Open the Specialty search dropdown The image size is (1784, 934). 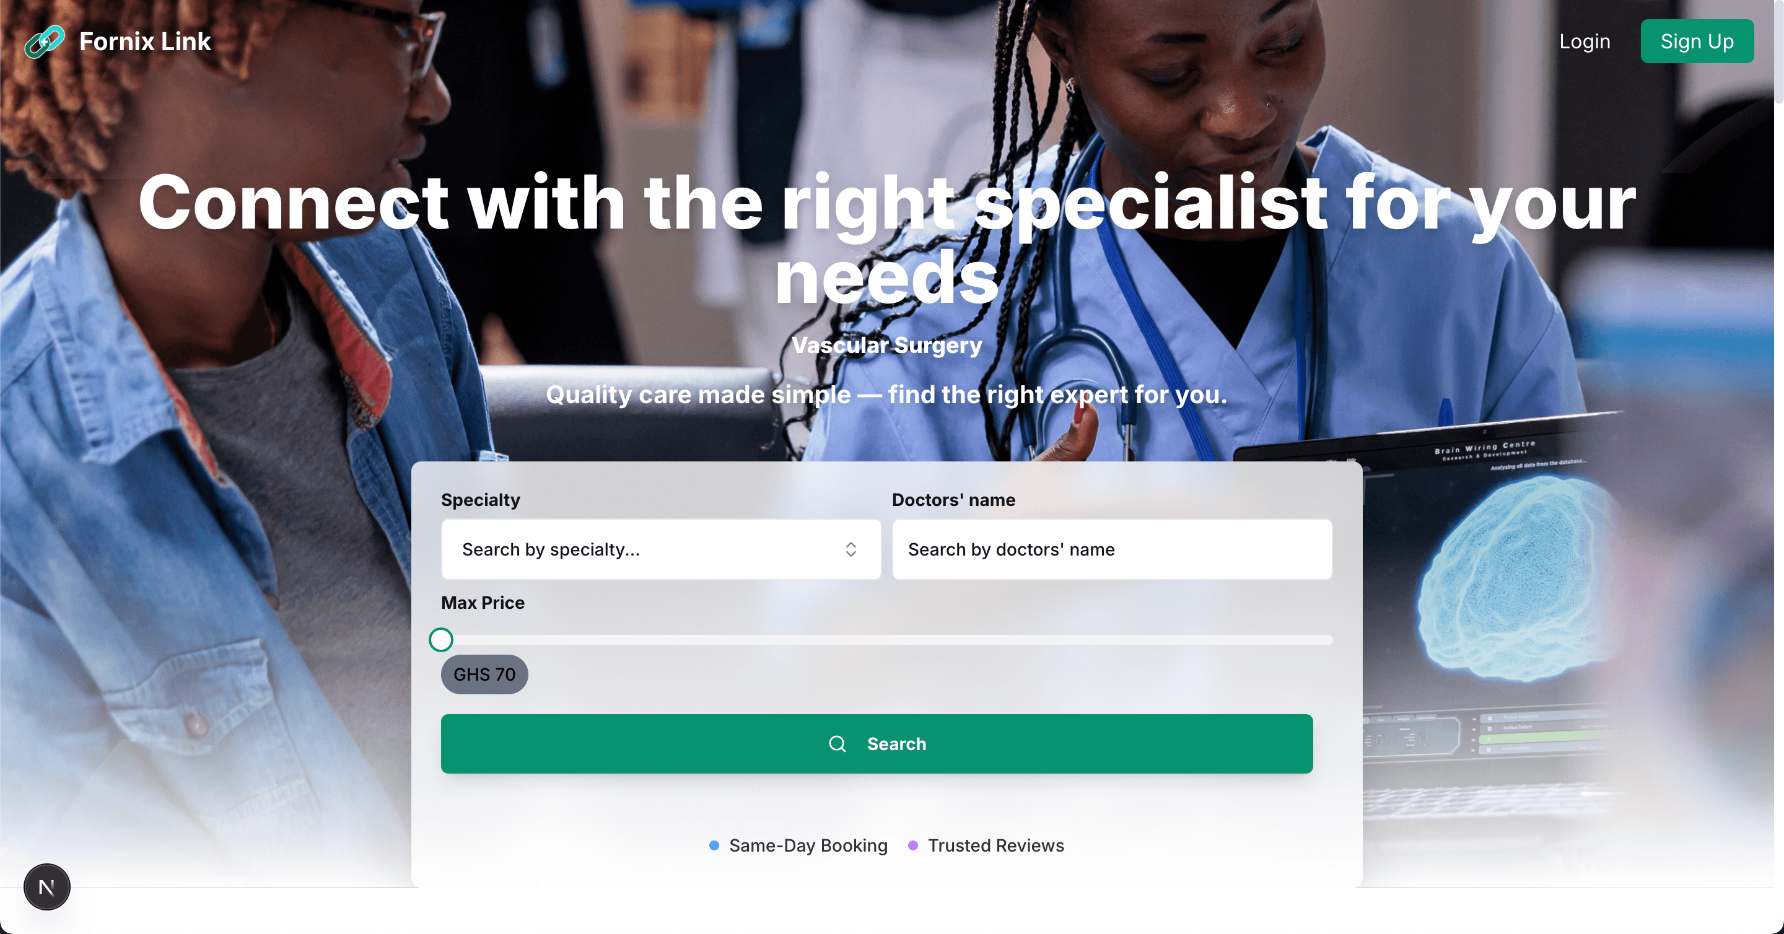pyautogui.click(x=661, y=549)
